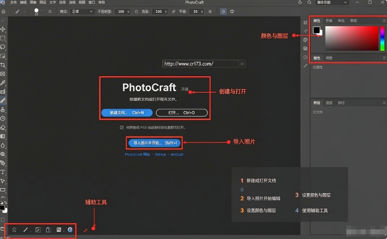387x239 pixels.
Task: Toggle the airbrush icon after 流量 field
Action: point(174,12)
